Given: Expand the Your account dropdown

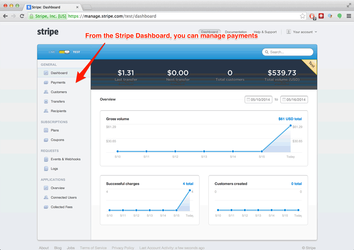Looking at the screenshot, I should (302, 32).
